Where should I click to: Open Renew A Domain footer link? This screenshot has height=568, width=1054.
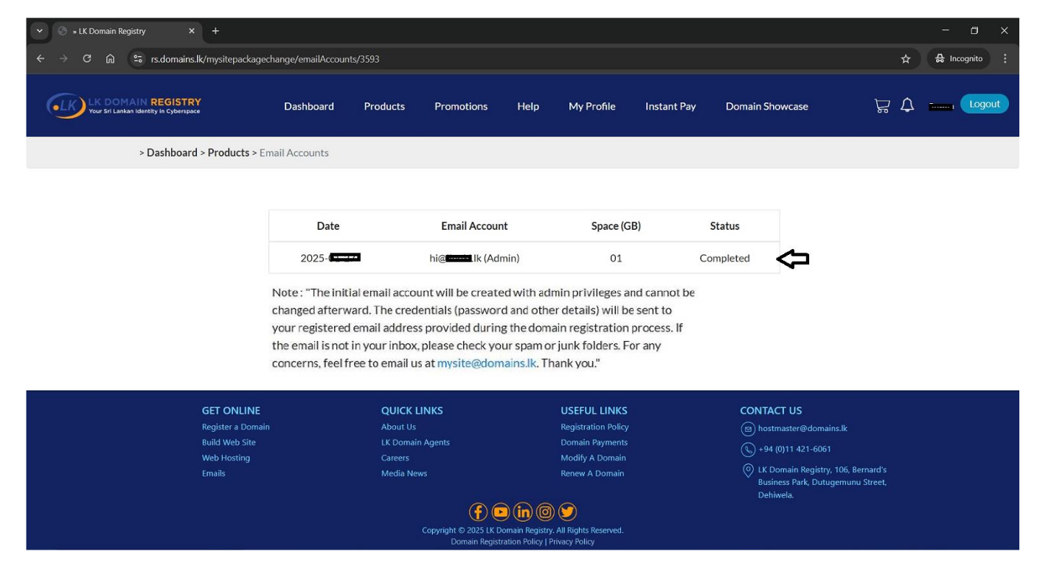click(592, 473)
